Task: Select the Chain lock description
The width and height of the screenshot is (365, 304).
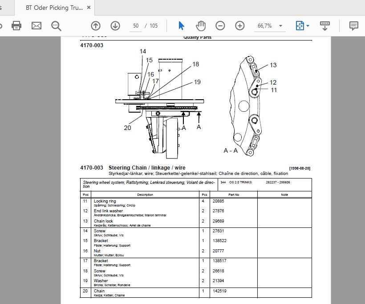Action: click(x=103, y=221)
